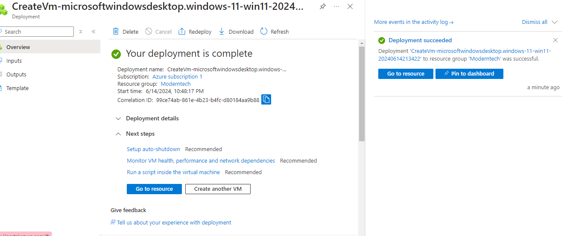Close the deployment blade with X
Image resolution: width=564 pixels, height=236 pixels.
tap(350, 6)
